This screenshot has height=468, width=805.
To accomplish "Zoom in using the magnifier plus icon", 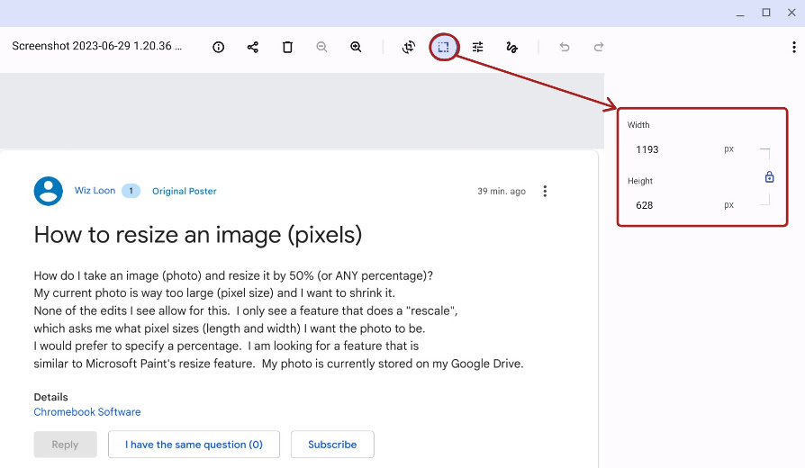I will (x=356, y=47).
